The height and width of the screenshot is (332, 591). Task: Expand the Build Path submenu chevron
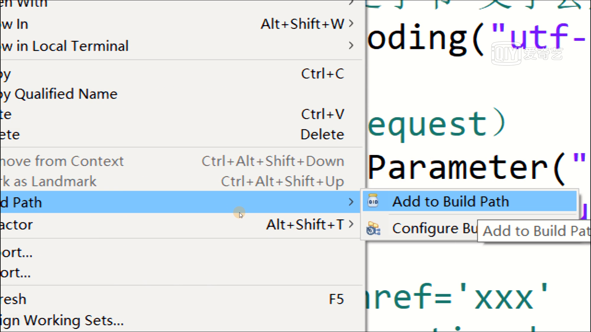[351, 202]
